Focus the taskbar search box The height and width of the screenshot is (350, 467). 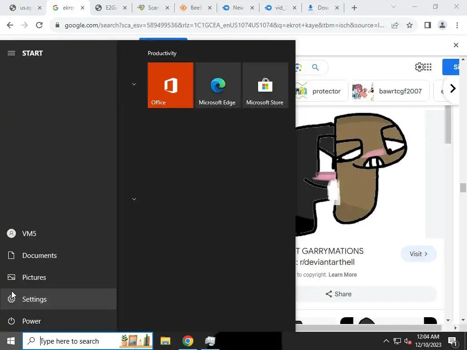point(88,341)
